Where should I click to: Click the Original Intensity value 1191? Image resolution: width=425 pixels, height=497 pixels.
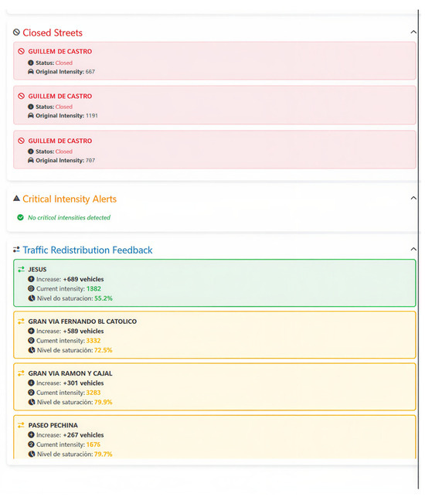coord(92,116)
